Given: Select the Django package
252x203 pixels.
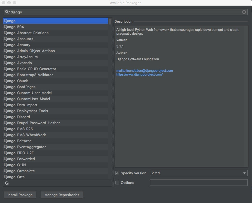Looking at the screenshot, I should (56, 21).
